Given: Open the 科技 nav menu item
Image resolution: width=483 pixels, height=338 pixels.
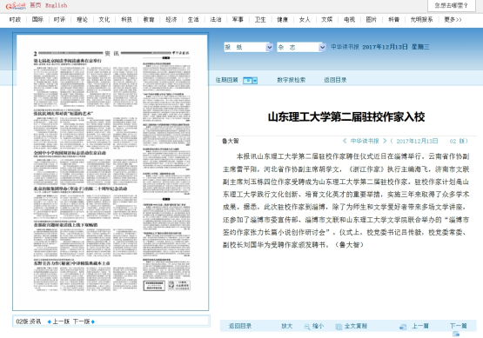Looking at the screenshot, I should click(126, 20).
